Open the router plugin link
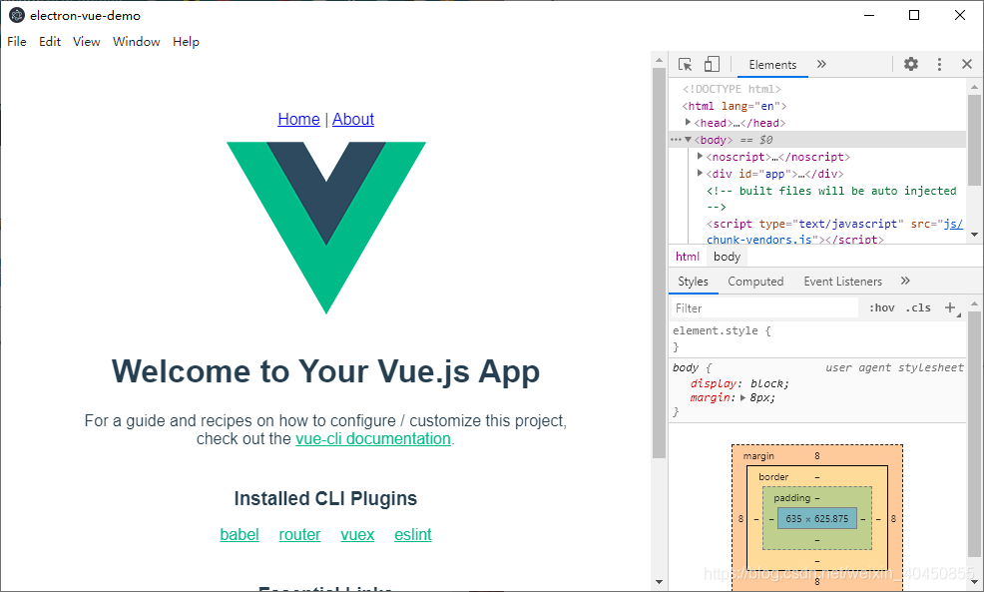Image resolution: width=984 pixels, height=592 pixels. (299, 534)
